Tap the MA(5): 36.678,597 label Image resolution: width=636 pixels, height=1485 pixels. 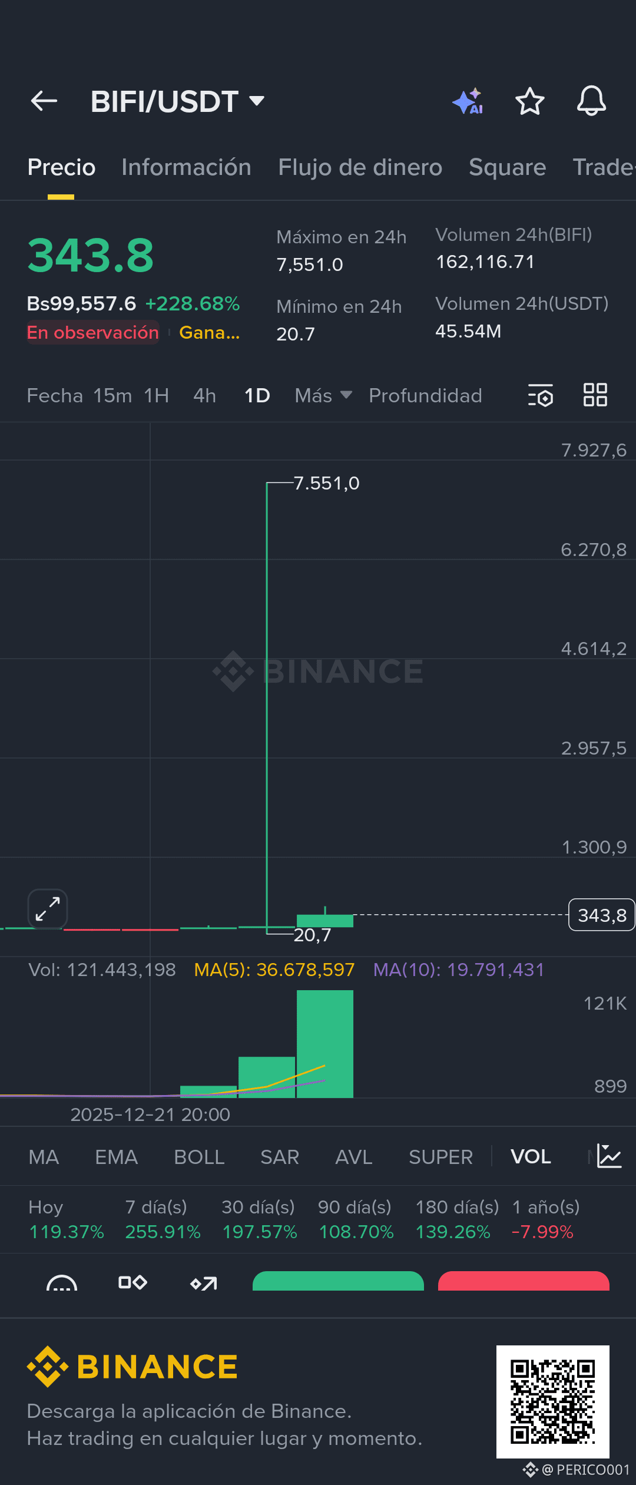pyautogui.click(x=274, y=970)
